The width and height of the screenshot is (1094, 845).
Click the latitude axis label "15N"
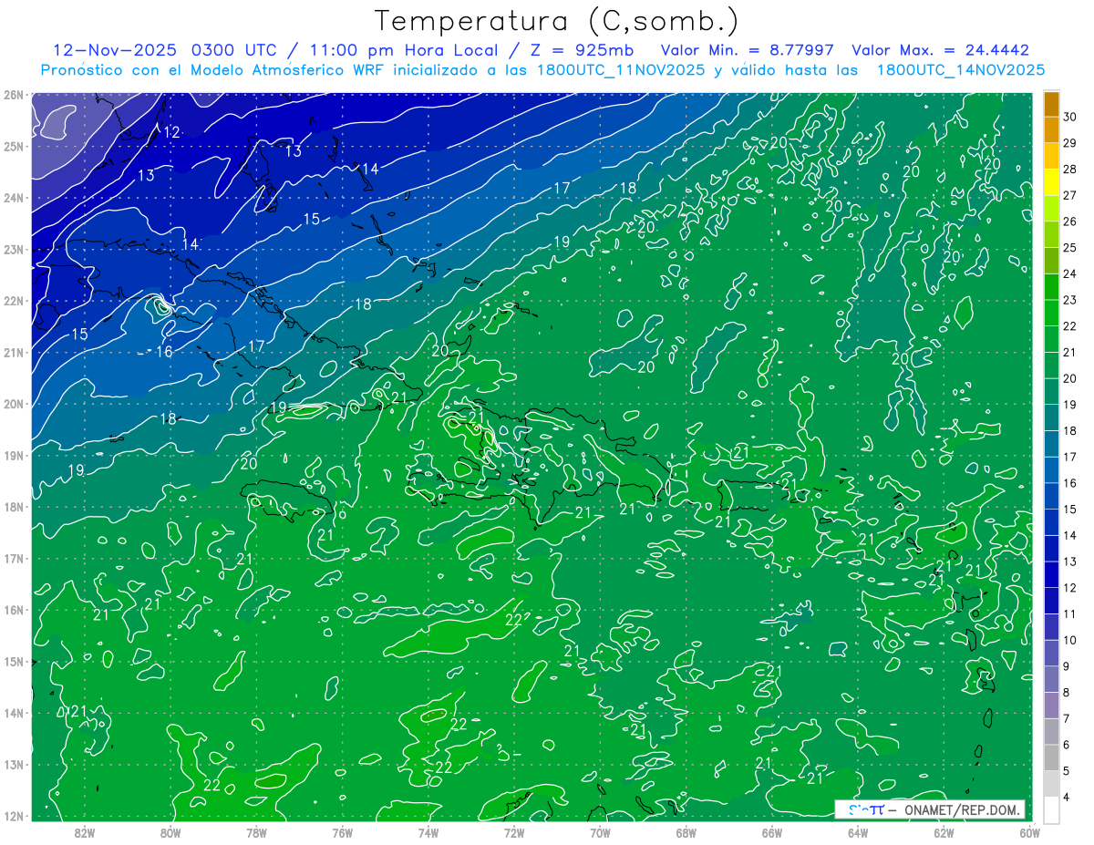tap(14, 661)
